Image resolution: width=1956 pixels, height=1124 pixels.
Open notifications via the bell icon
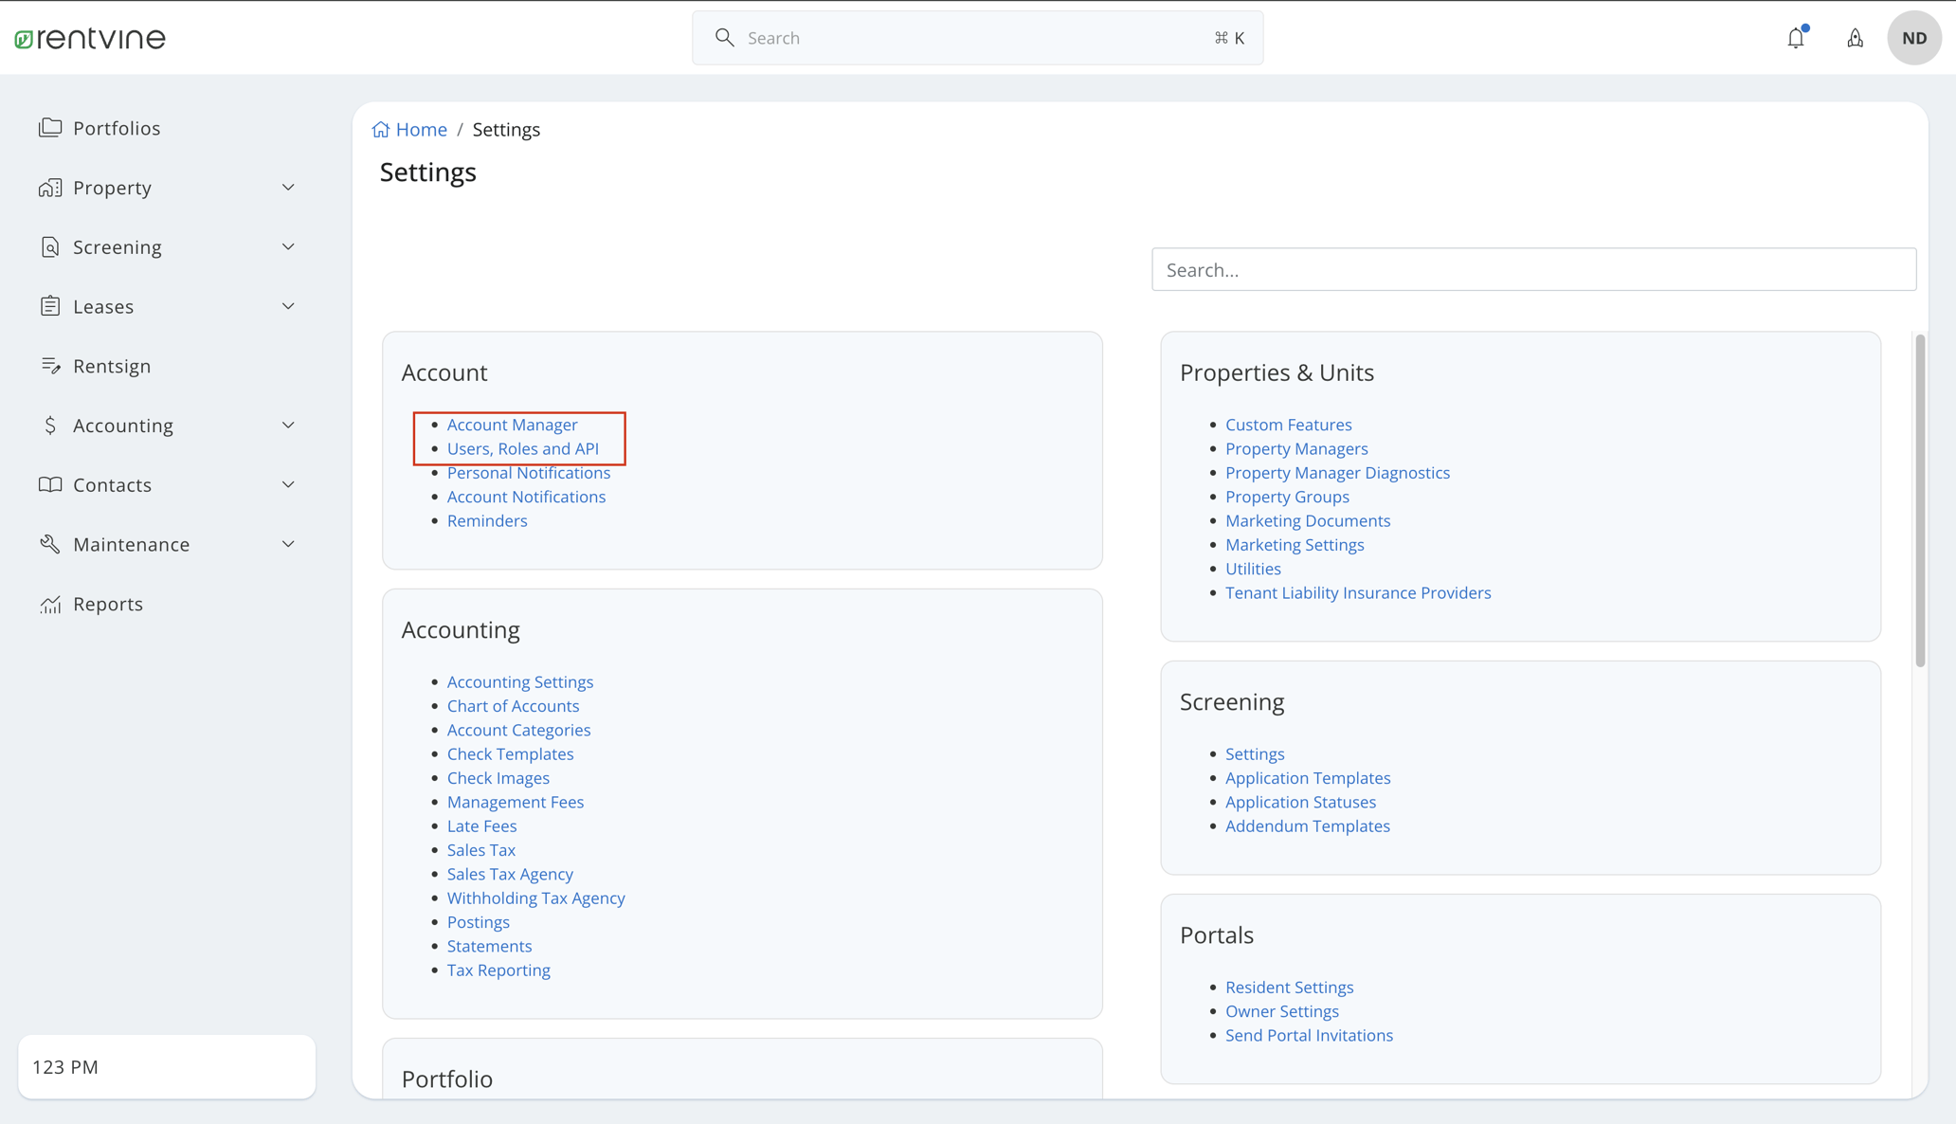point(1796,38)
